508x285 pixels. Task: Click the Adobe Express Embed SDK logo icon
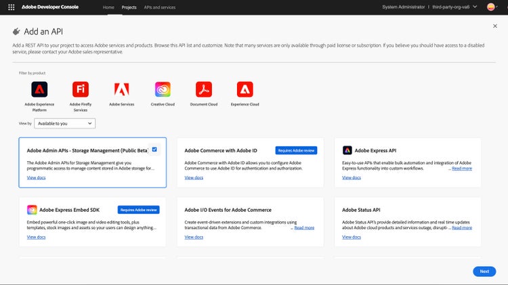(32, 210)
